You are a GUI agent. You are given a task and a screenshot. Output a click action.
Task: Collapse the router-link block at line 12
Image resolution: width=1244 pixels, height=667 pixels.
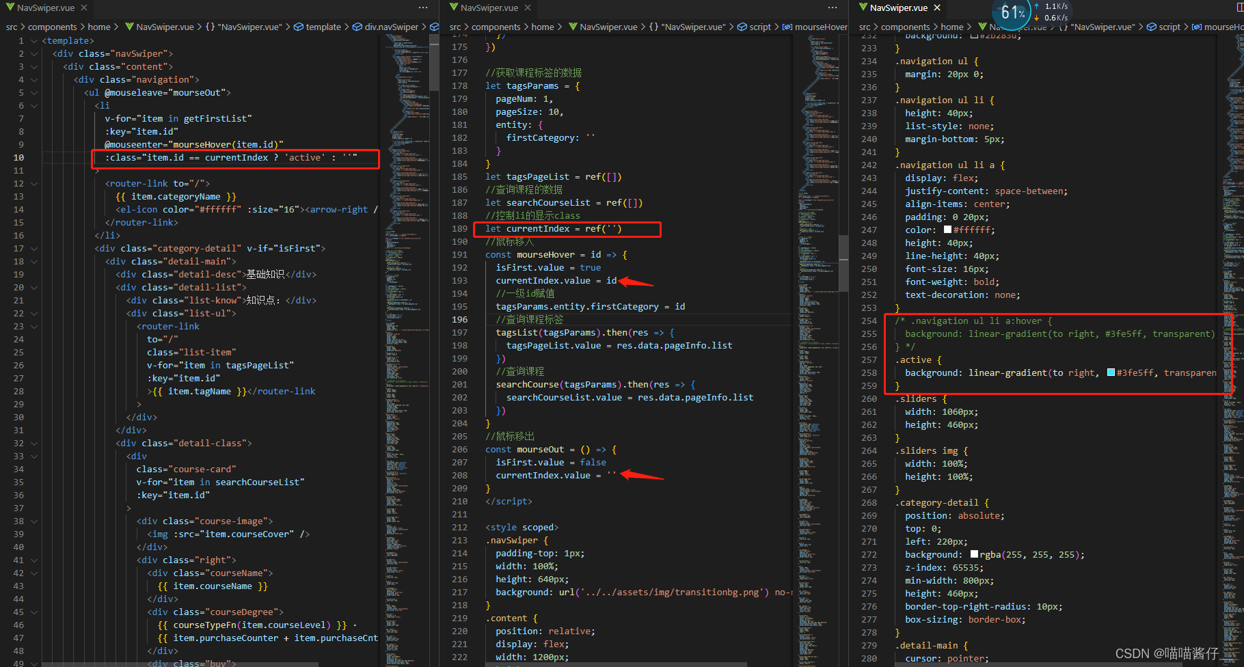[x=34, y=184]
